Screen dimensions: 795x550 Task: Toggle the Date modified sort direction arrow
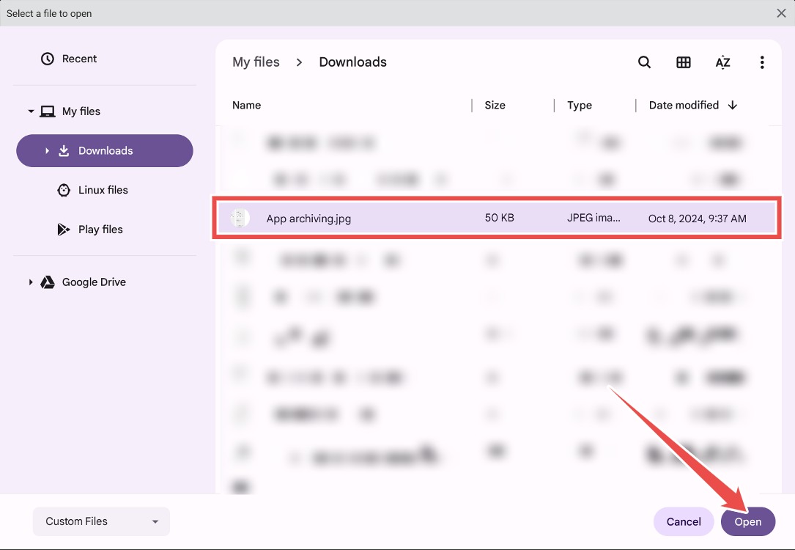(733, 105)
